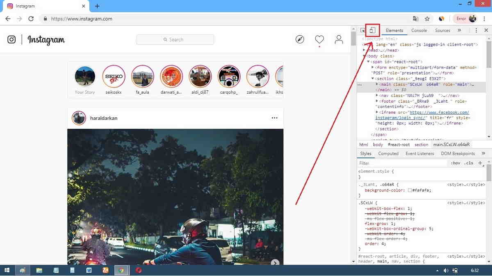
Task: Expand the iframe element node
Action: pyautogui.click(x=377, y=112)
